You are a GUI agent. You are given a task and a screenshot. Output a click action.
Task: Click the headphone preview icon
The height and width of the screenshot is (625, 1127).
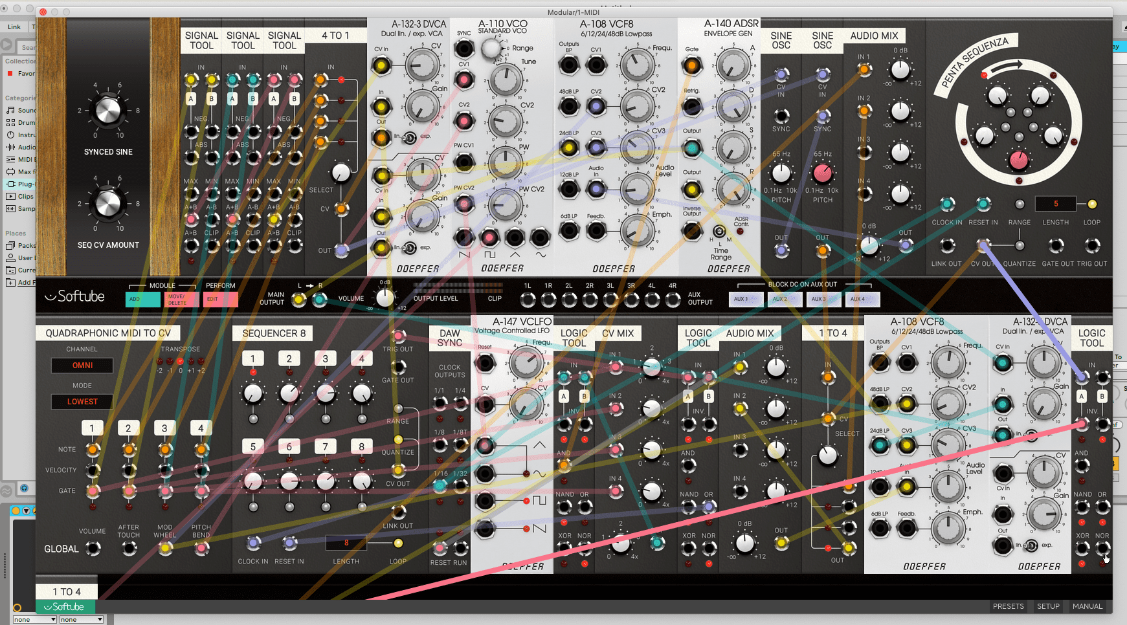(x=24, y=488)
